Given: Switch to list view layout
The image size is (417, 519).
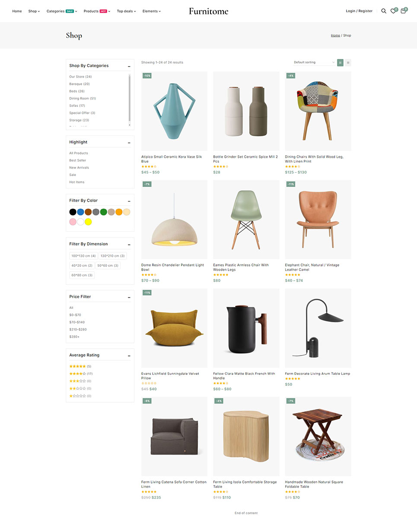Looking at the screenshot, I should pyautogui.click(x=348, y=62).
